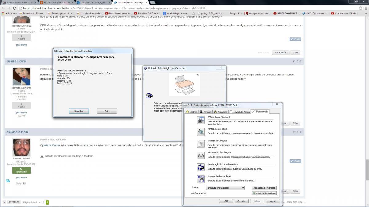The width and height of the screenshot is (369, 207).
Task: Launch EPSON Status Monitor 3 utility icon
Action: (x=201, y=120)
